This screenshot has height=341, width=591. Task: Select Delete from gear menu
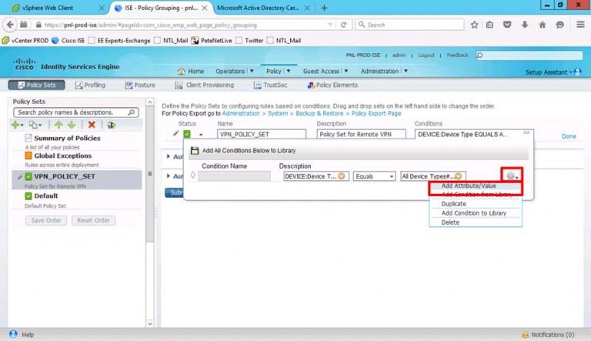tap(450, 222)
